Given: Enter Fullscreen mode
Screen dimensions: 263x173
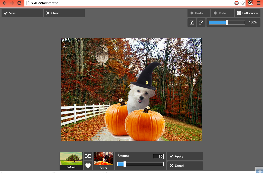Looking at the screenshot, I should coord(247,13).
